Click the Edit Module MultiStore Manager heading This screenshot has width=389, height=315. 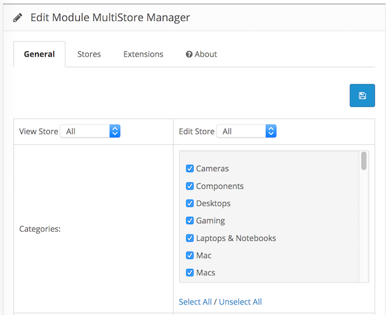click(110, 18)
